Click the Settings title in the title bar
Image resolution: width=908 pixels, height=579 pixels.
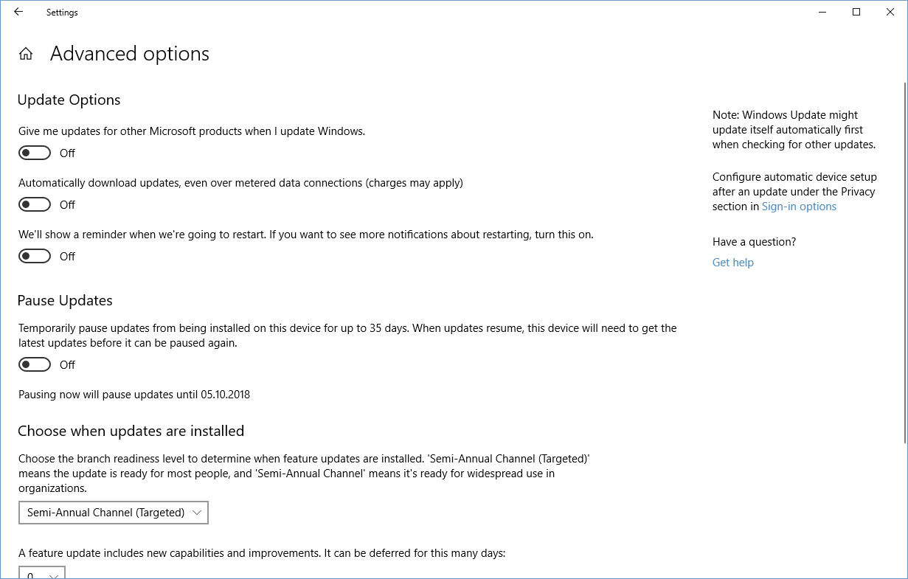click(x=62, y=13)
